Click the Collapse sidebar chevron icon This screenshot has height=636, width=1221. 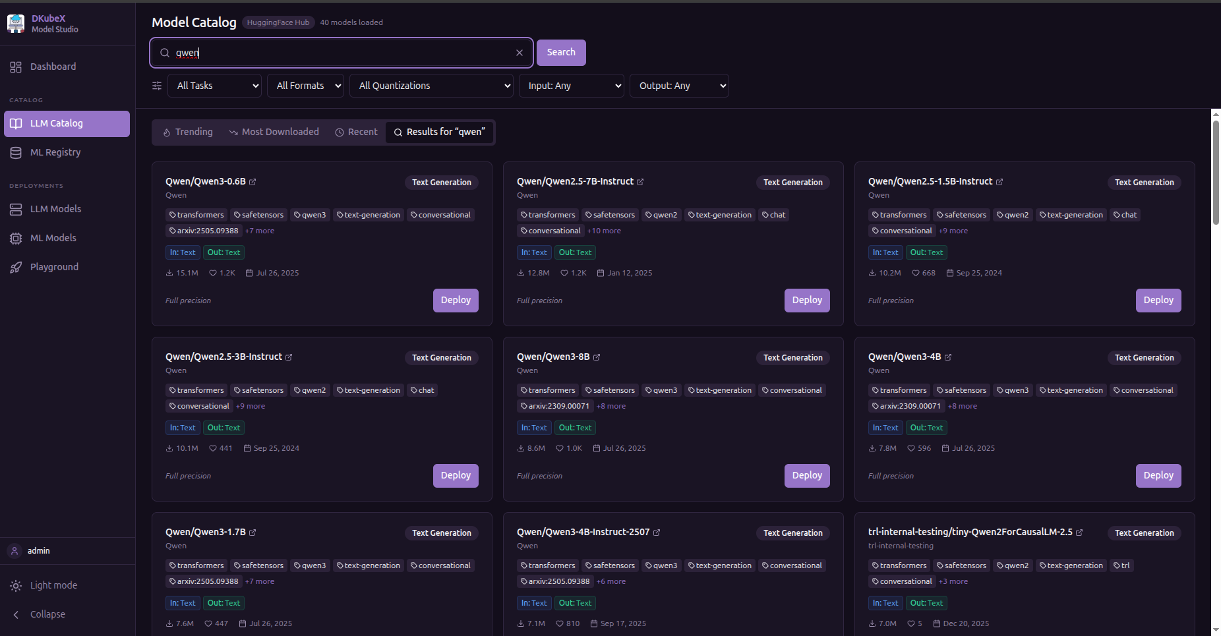tap(16, 614)
